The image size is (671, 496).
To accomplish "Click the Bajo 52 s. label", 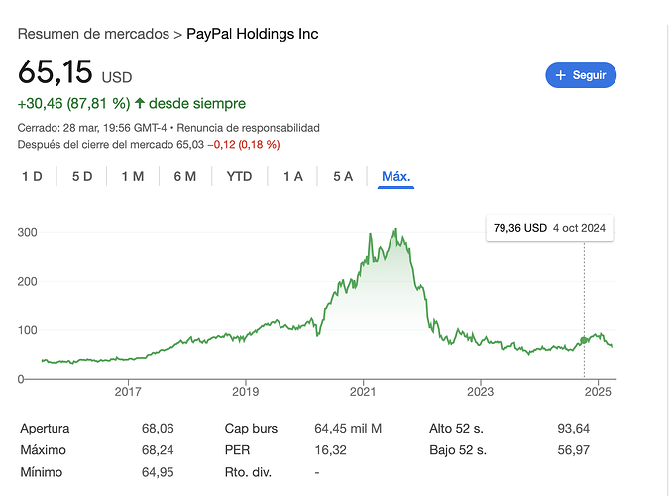I will coord(458,450).
